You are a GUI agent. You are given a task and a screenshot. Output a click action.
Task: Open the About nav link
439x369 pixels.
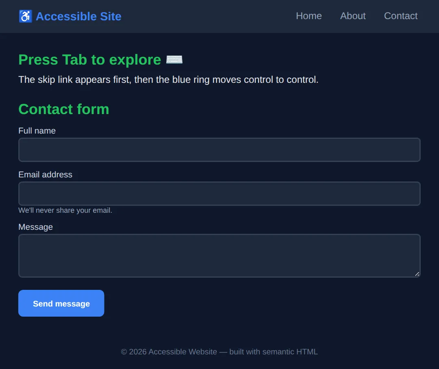353,16
